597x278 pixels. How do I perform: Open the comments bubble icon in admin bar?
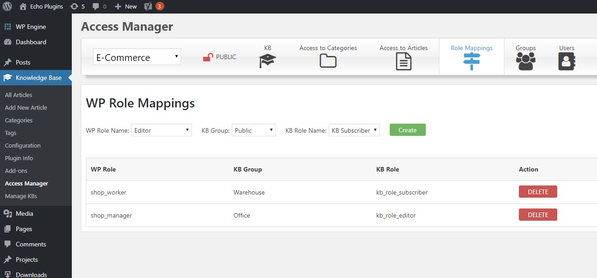tap(96, 6)
